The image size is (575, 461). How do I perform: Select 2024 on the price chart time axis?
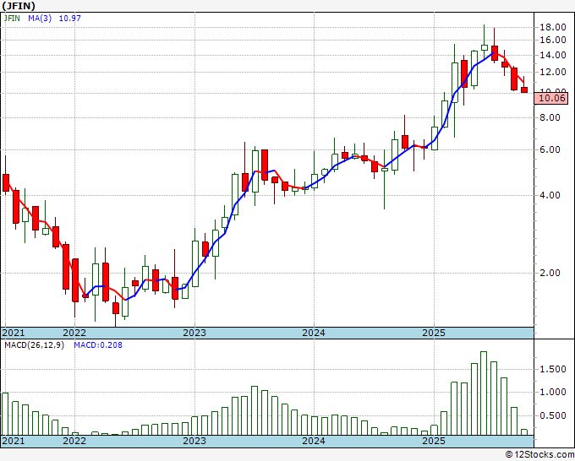click(x=314, y=333)
